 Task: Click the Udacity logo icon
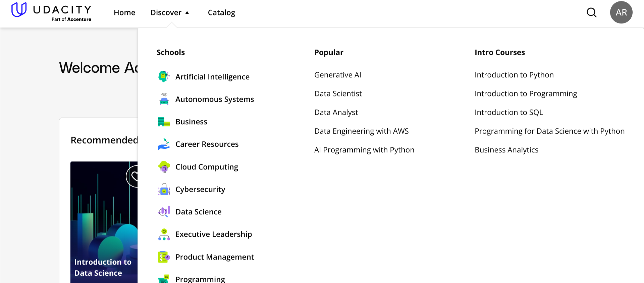(19, 10)
